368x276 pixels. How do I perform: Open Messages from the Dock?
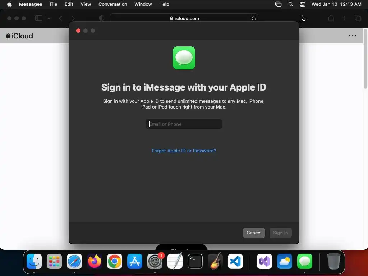pyautogui.click(x=305, y=261)
